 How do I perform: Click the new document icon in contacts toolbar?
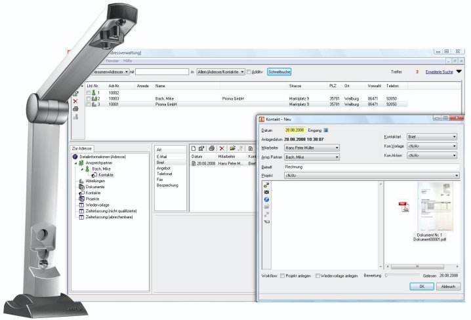pyautogui.click(x=194, y=150)
